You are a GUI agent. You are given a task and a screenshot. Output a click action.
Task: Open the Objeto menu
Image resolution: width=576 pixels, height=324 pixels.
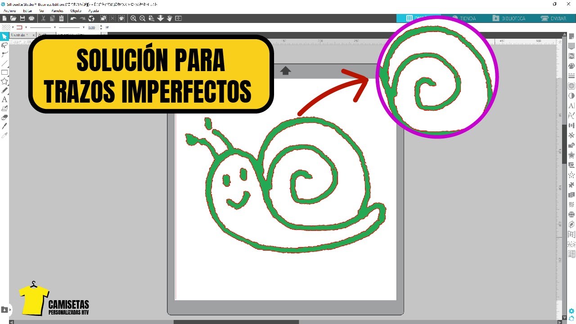click(76, 10)
